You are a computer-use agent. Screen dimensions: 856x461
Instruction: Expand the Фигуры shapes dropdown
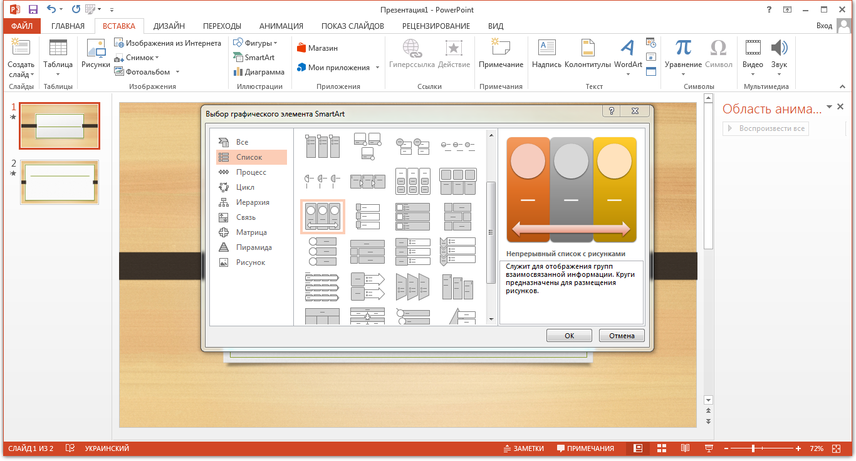pos(276,43)
